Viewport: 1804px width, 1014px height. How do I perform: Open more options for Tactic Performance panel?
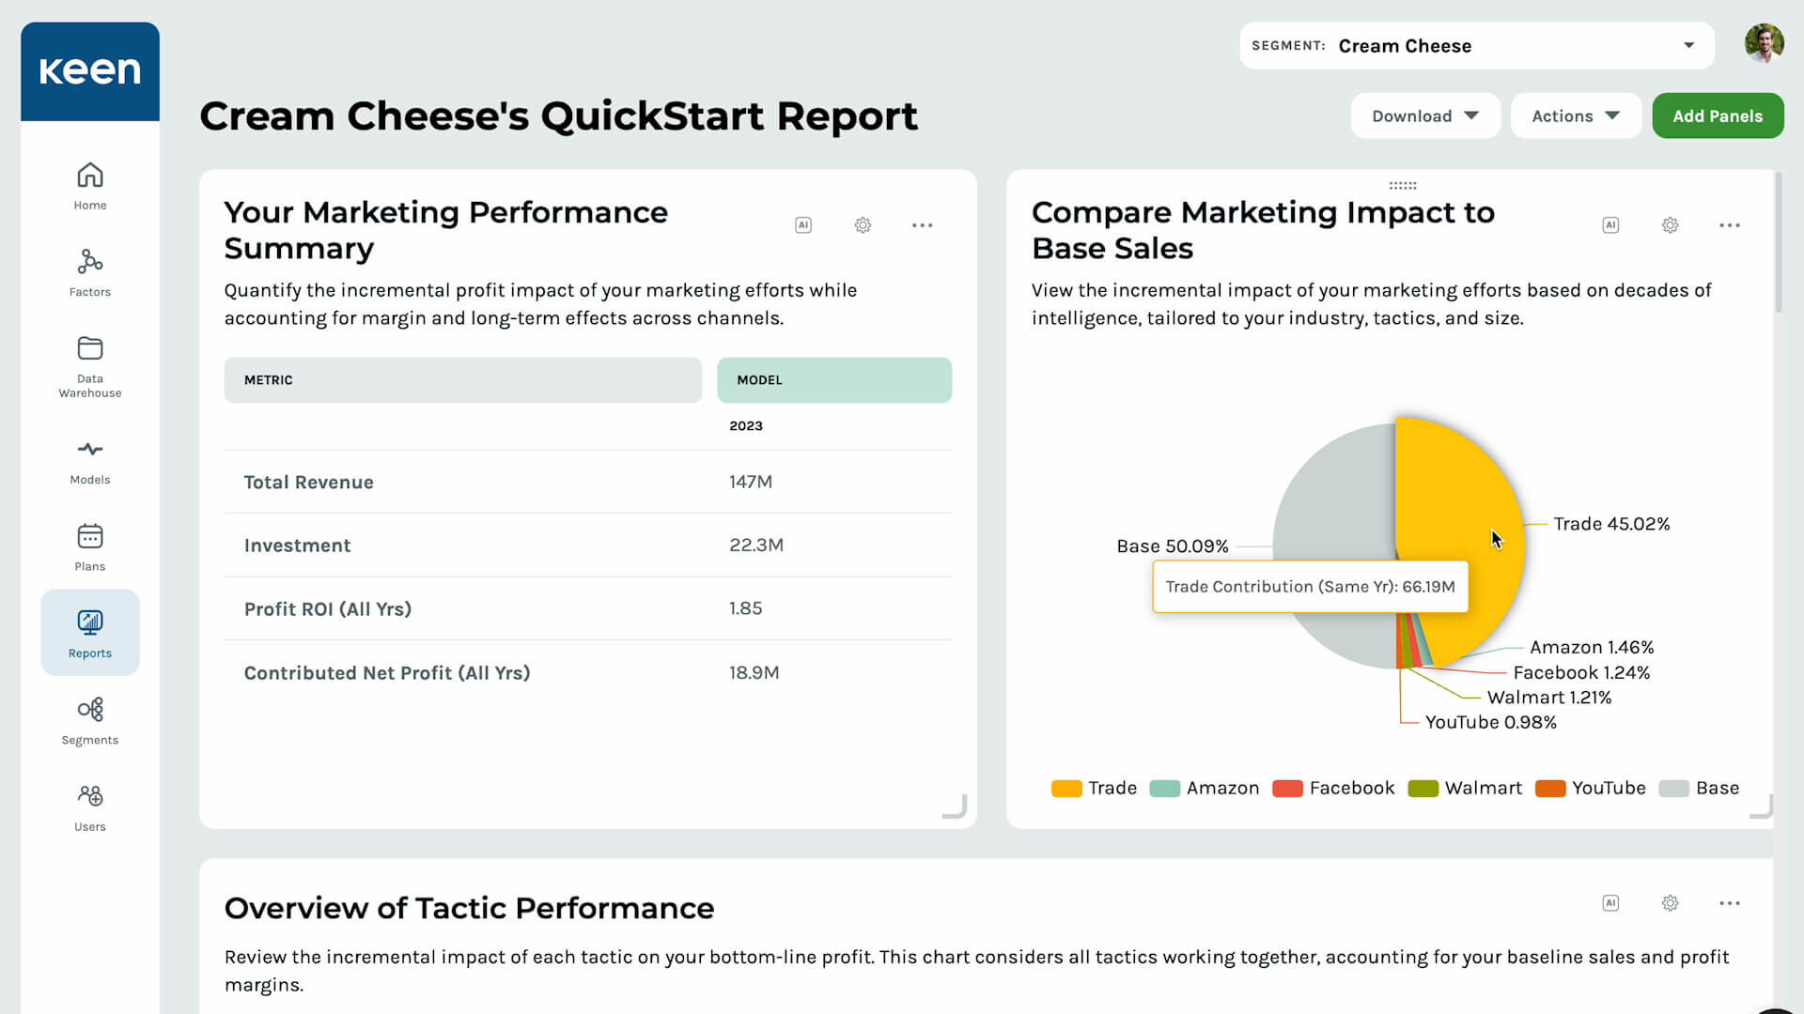coord(1729,903)
